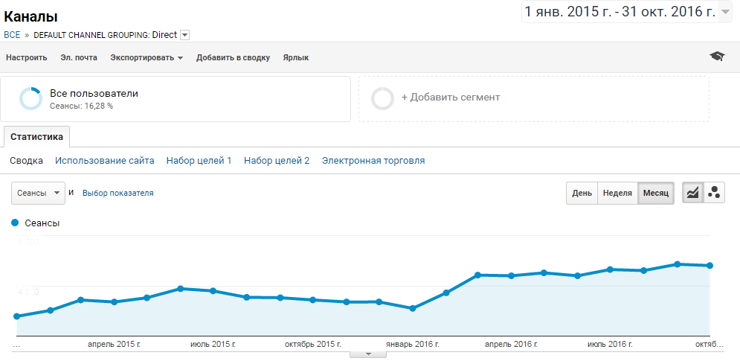Viewport: 740px width, 364px height.
Task: Click the last data point on the chart
Action: click(710, 266)
